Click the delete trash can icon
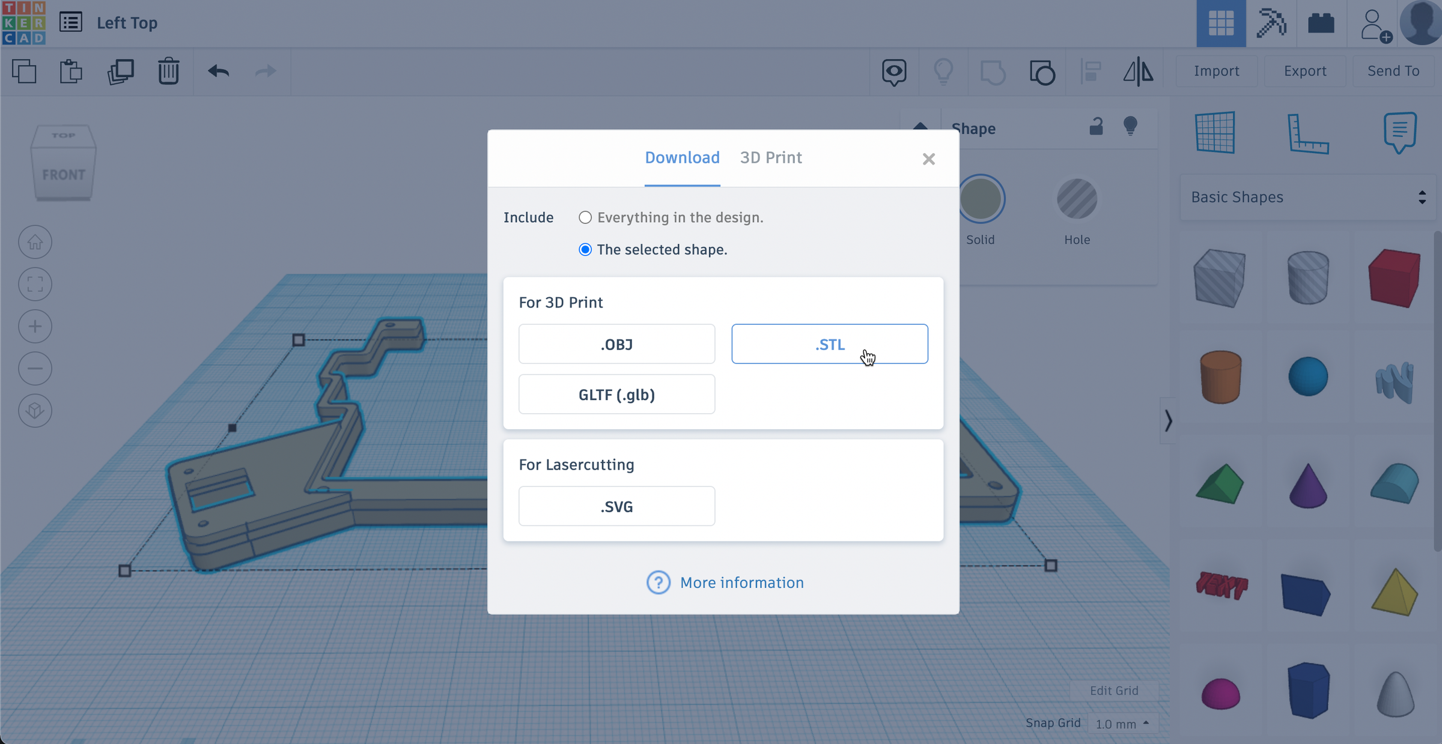This screenshot has height=744, width=1442. tap(168, 71)
